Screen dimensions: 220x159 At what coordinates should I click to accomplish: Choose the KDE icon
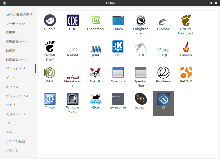click(x=118, y=46)
